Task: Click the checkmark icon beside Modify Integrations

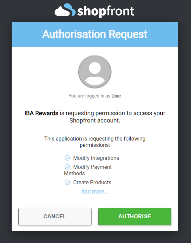Action: [67, 158]
